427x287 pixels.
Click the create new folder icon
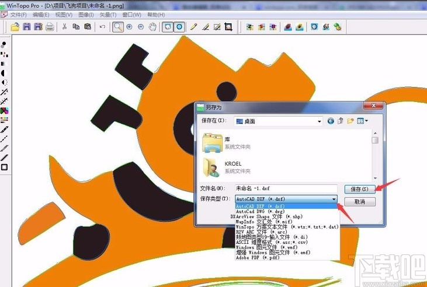coord(350,121)
